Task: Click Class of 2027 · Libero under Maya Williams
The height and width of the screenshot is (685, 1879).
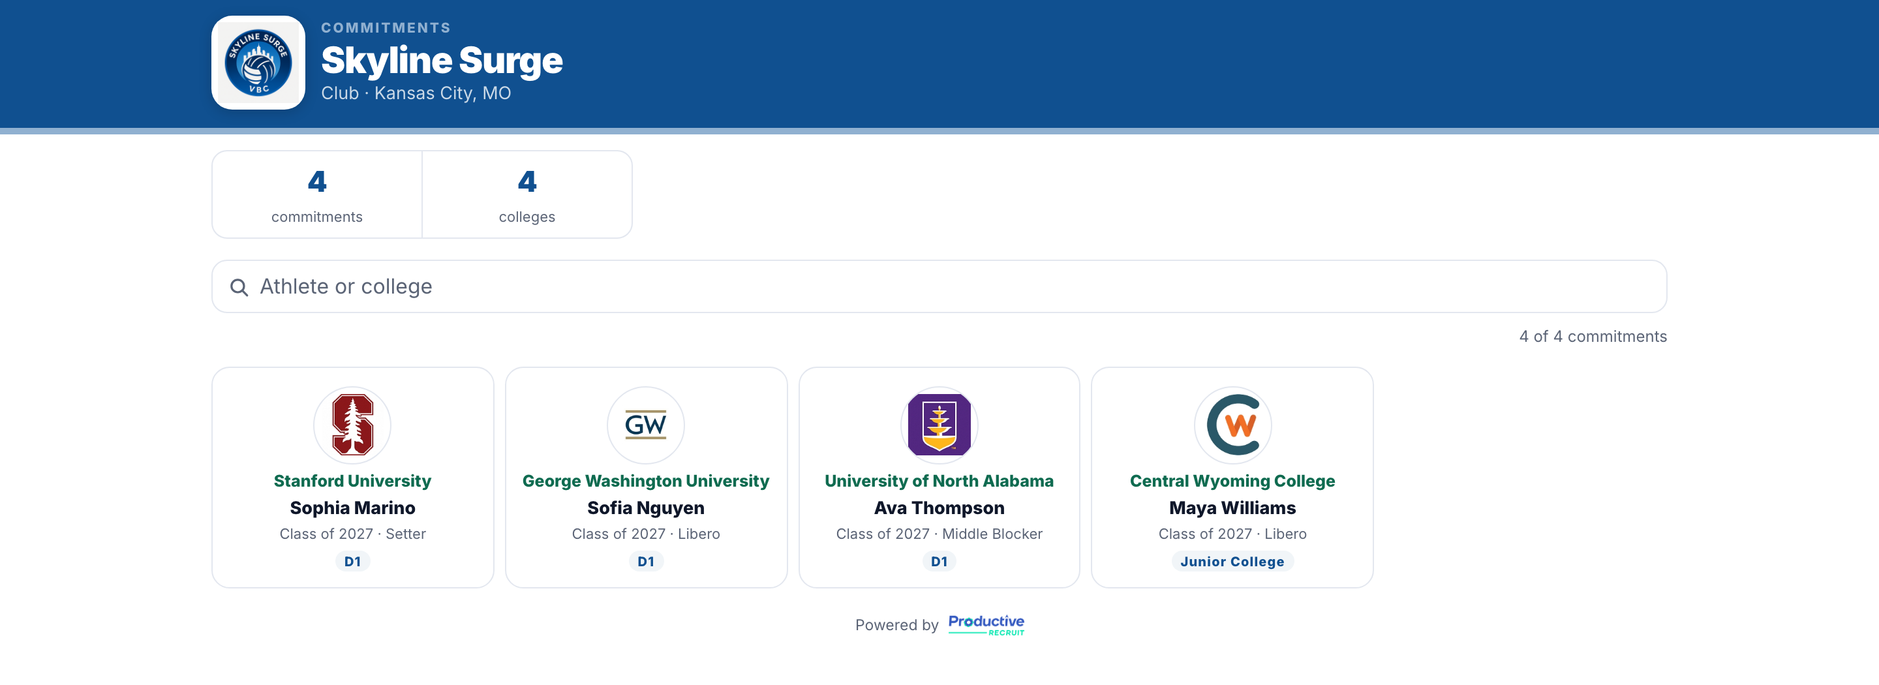Action: pos(1232,534)
